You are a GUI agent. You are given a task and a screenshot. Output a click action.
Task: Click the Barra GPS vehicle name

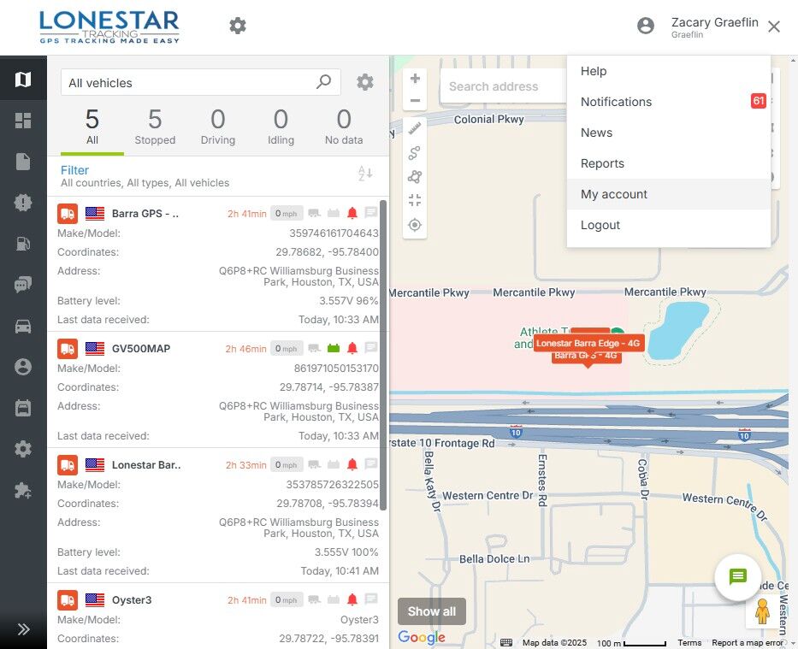point(145,214)
